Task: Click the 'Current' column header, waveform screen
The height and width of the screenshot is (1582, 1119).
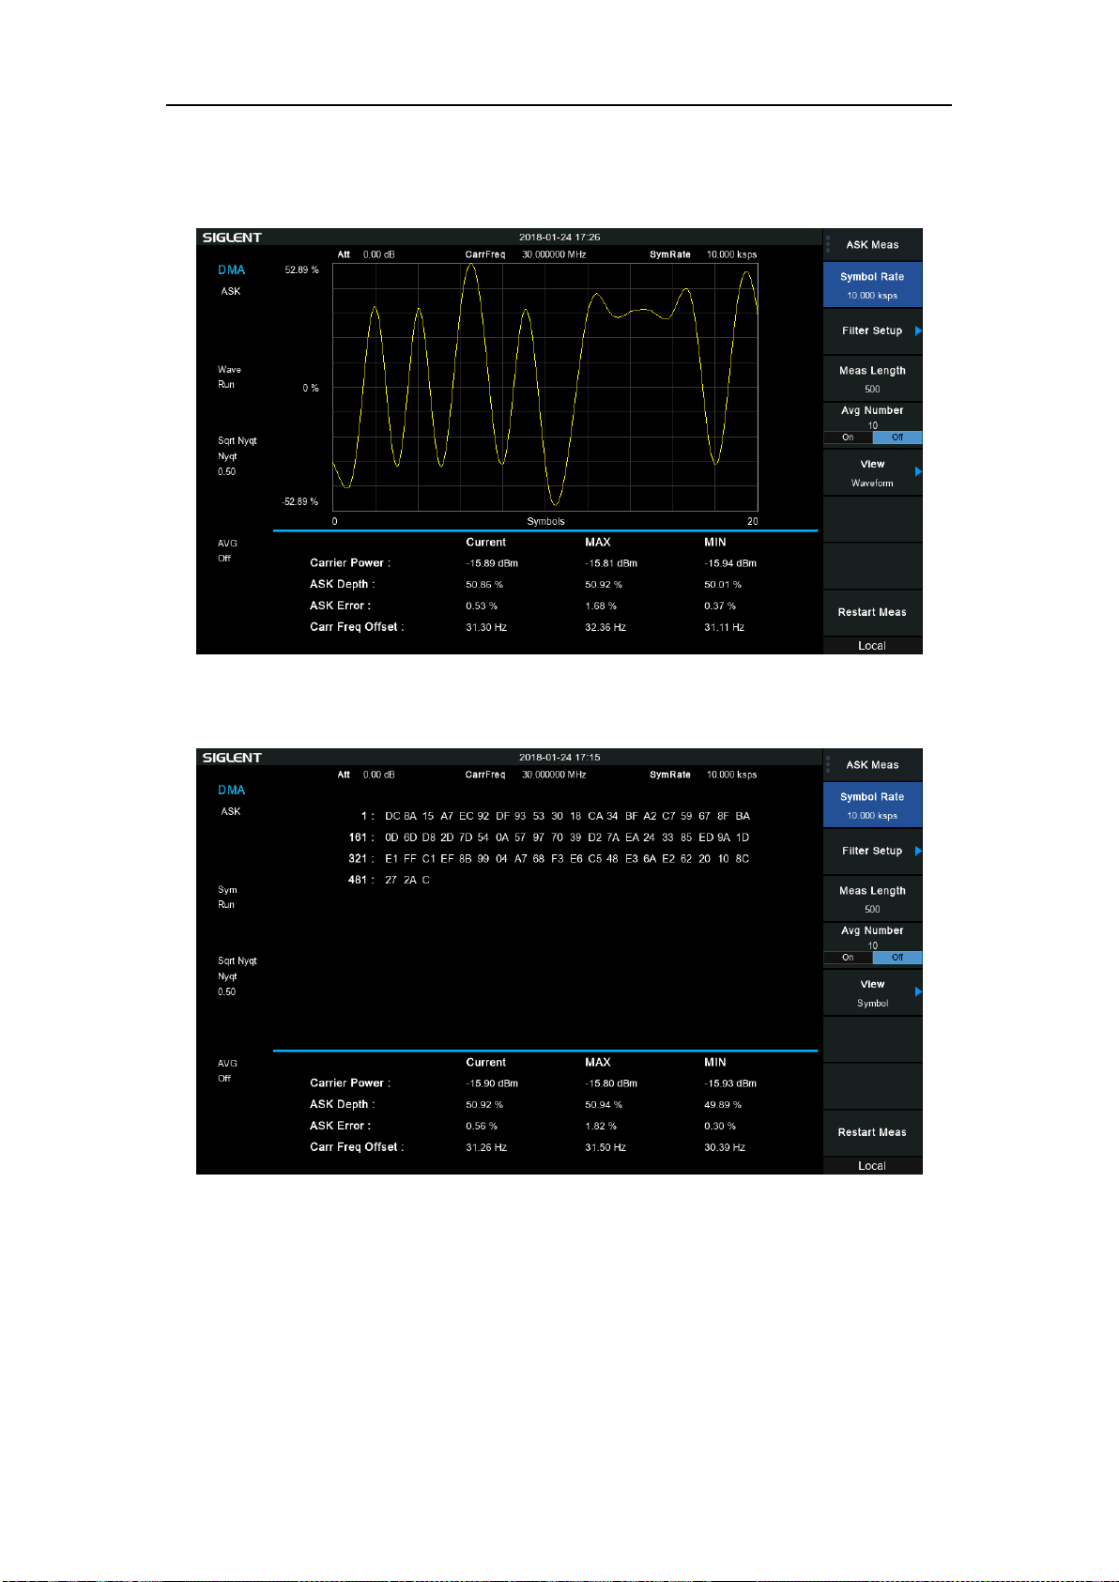Action: pyautogui.click(x=485, y=542)
